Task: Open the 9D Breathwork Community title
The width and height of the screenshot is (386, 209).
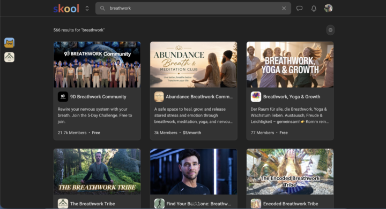Action: click(98, 97)
